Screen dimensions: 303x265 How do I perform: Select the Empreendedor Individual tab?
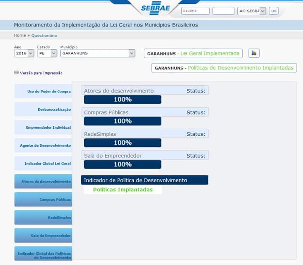click(x=43, y=127)
